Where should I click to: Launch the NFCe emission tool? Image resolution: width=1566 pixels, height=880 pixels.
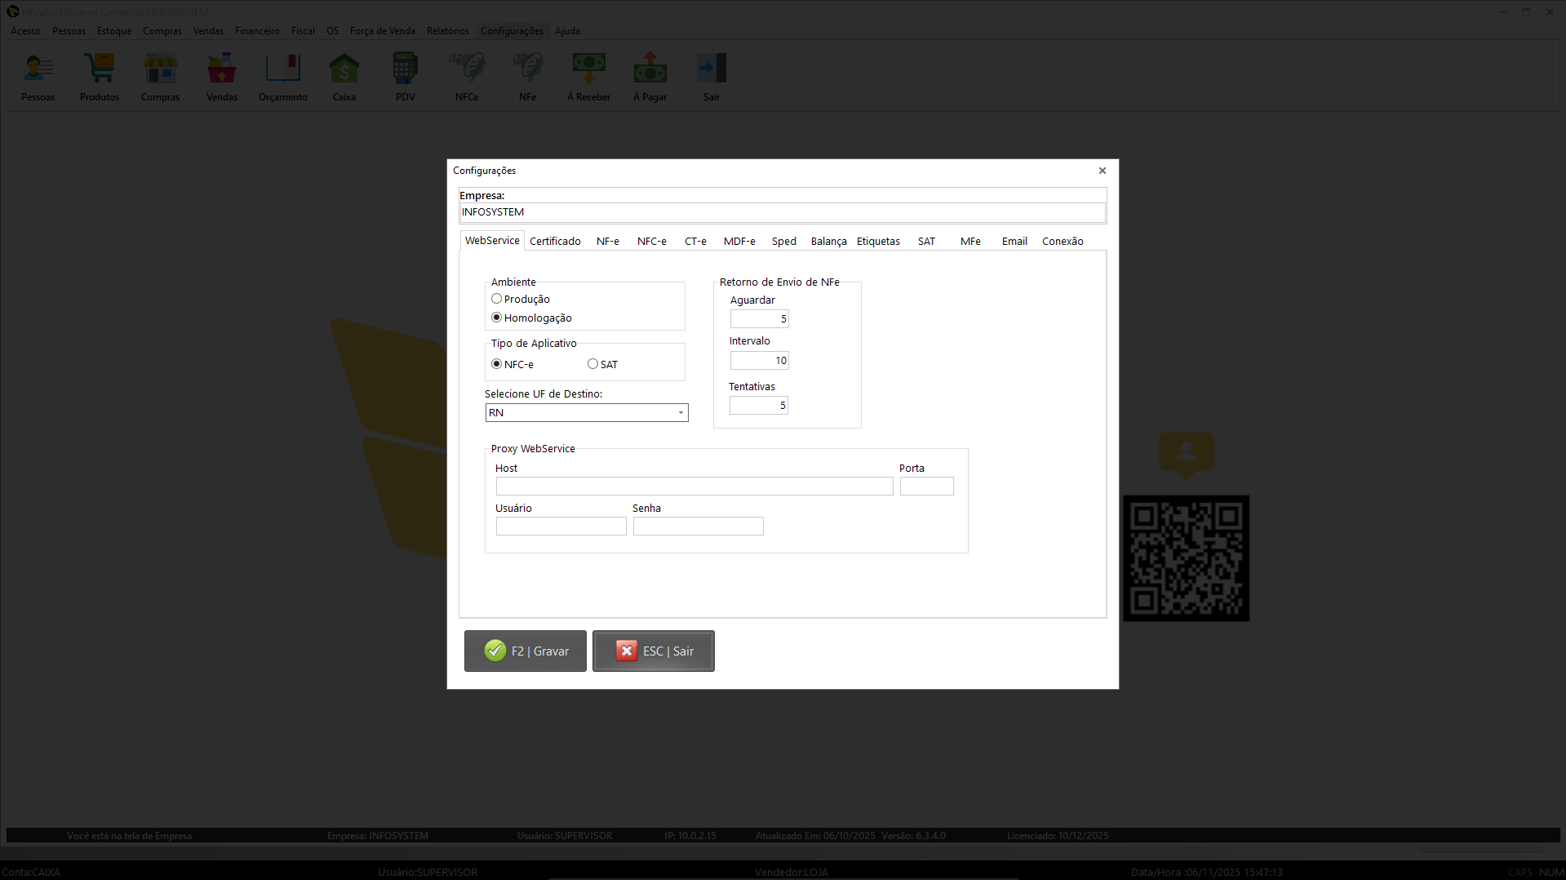(x=466, y=75)
